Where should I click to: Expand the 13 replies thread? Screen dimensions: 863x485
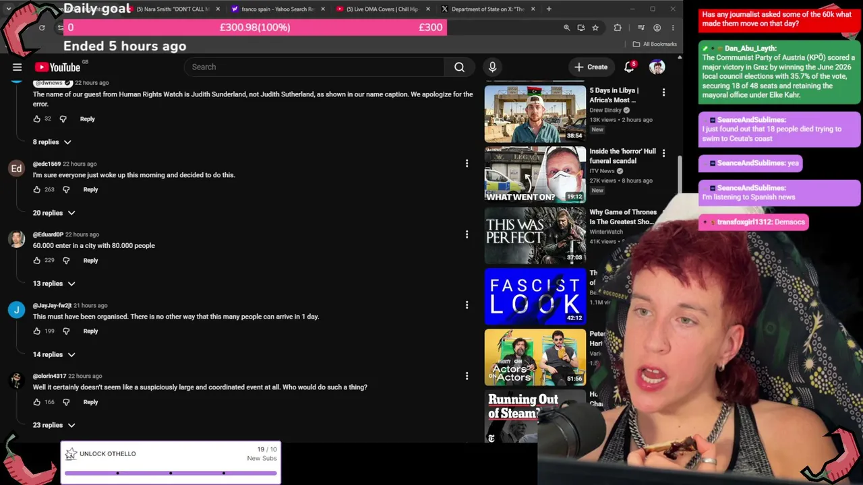(x=54, y=284)
